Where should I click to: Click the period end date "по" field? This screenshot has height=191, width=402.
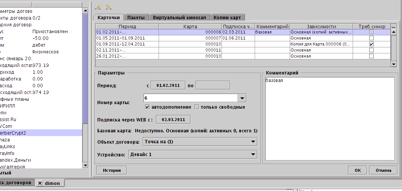point(212,85)
